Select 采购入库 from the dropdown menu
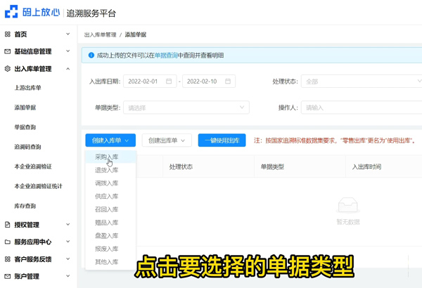The width and height of the screenshot is (422, 288). click(107, 157)
